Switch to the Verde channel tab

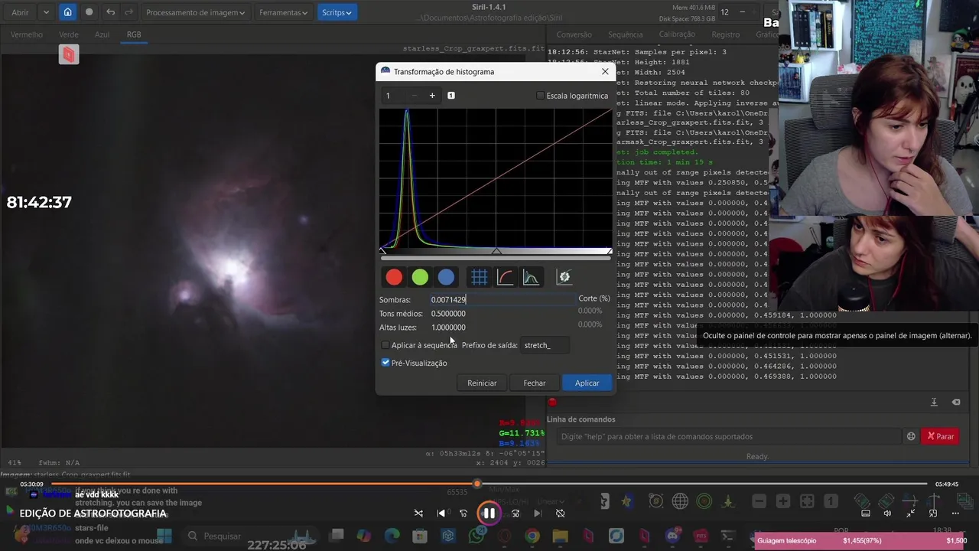tap(69, 34)
